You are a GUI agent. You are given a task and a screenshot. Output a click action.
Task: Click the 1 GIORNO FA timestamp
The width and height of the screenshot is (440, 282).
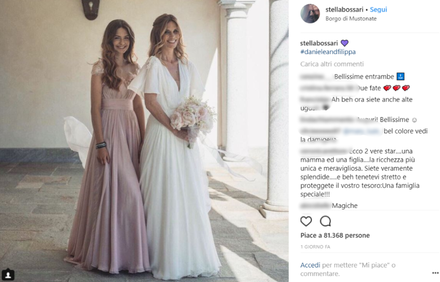[x=315, y=247]
